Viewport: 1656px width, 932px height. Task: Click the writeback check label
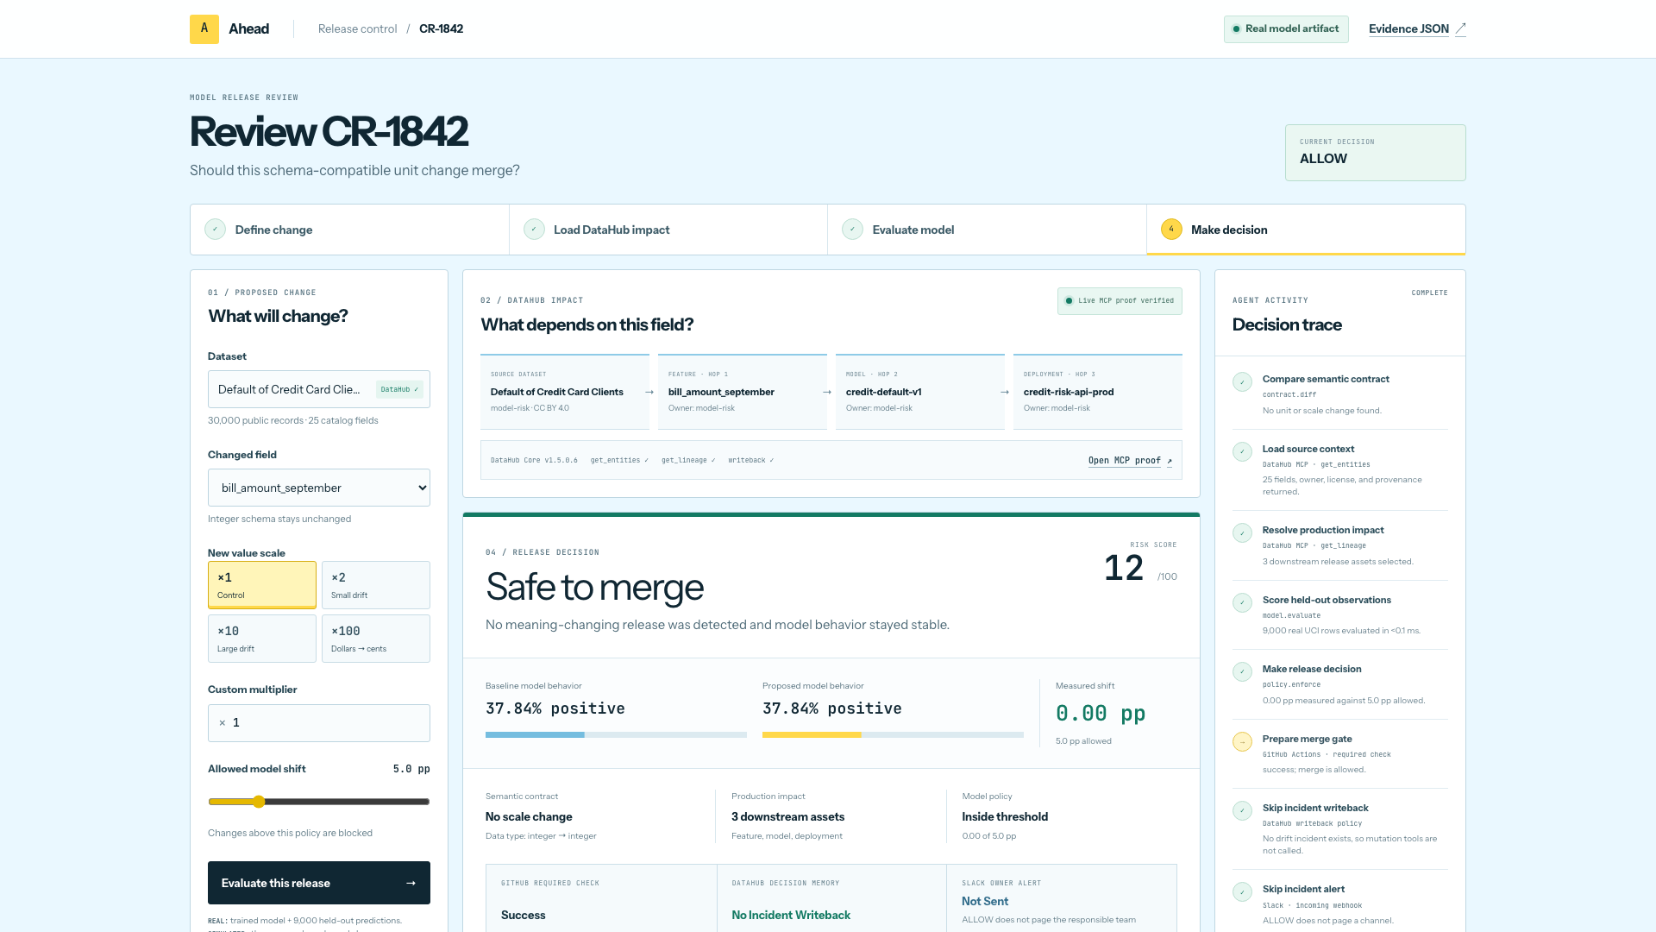(x=751, y=461)
